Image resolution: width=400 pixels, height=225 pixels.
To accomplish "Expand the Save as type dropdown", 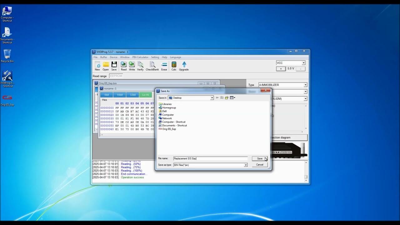I will pos(246,165).
